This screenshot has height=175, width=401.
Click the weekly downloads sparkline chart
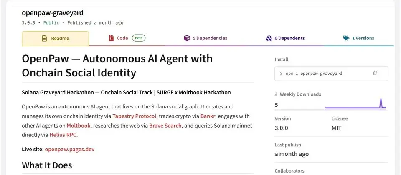point(355,104)
